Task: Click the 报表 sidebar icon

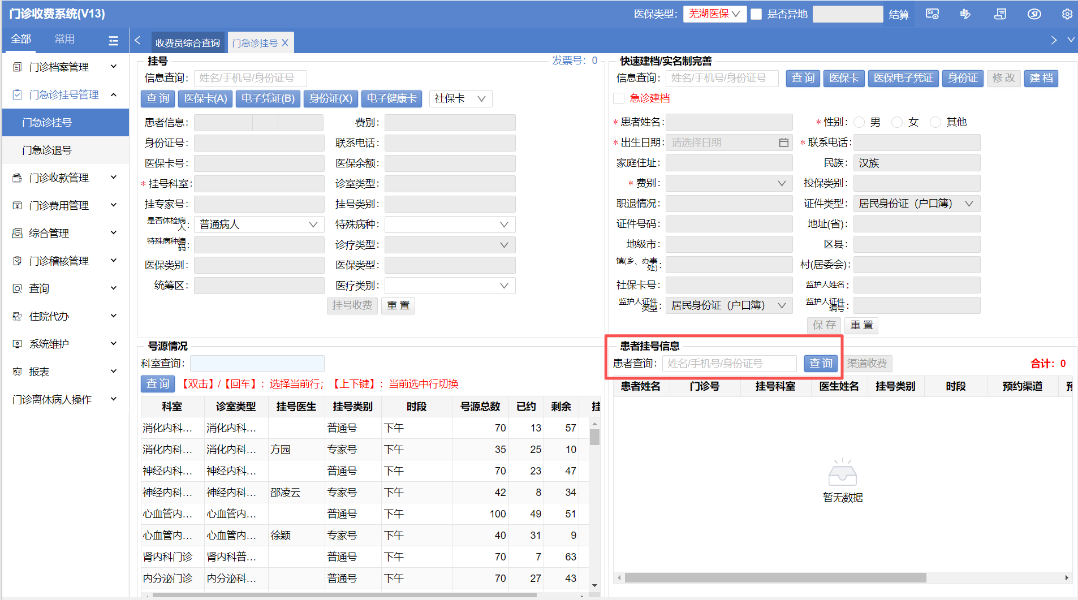Action: click(18, 372)
